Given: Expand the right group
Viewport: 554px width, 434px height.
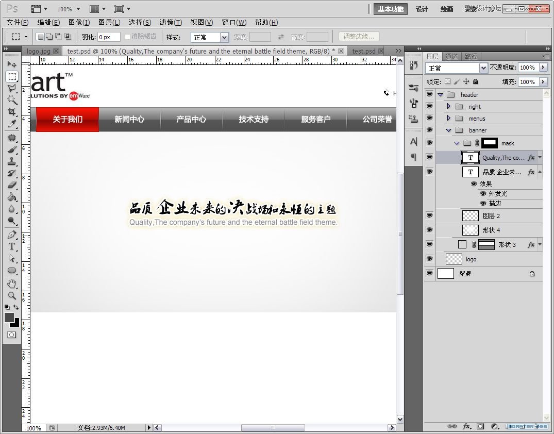Looking at the screenshot, I should [448, 106].
